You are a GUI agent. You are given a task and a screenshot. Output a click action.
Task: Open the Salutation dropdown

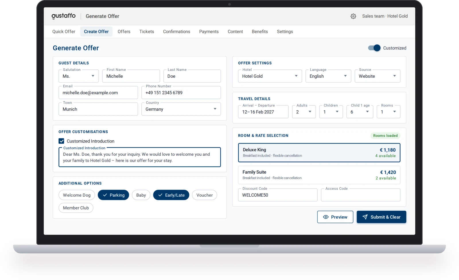pyautogui.click(x=79, y=76)
